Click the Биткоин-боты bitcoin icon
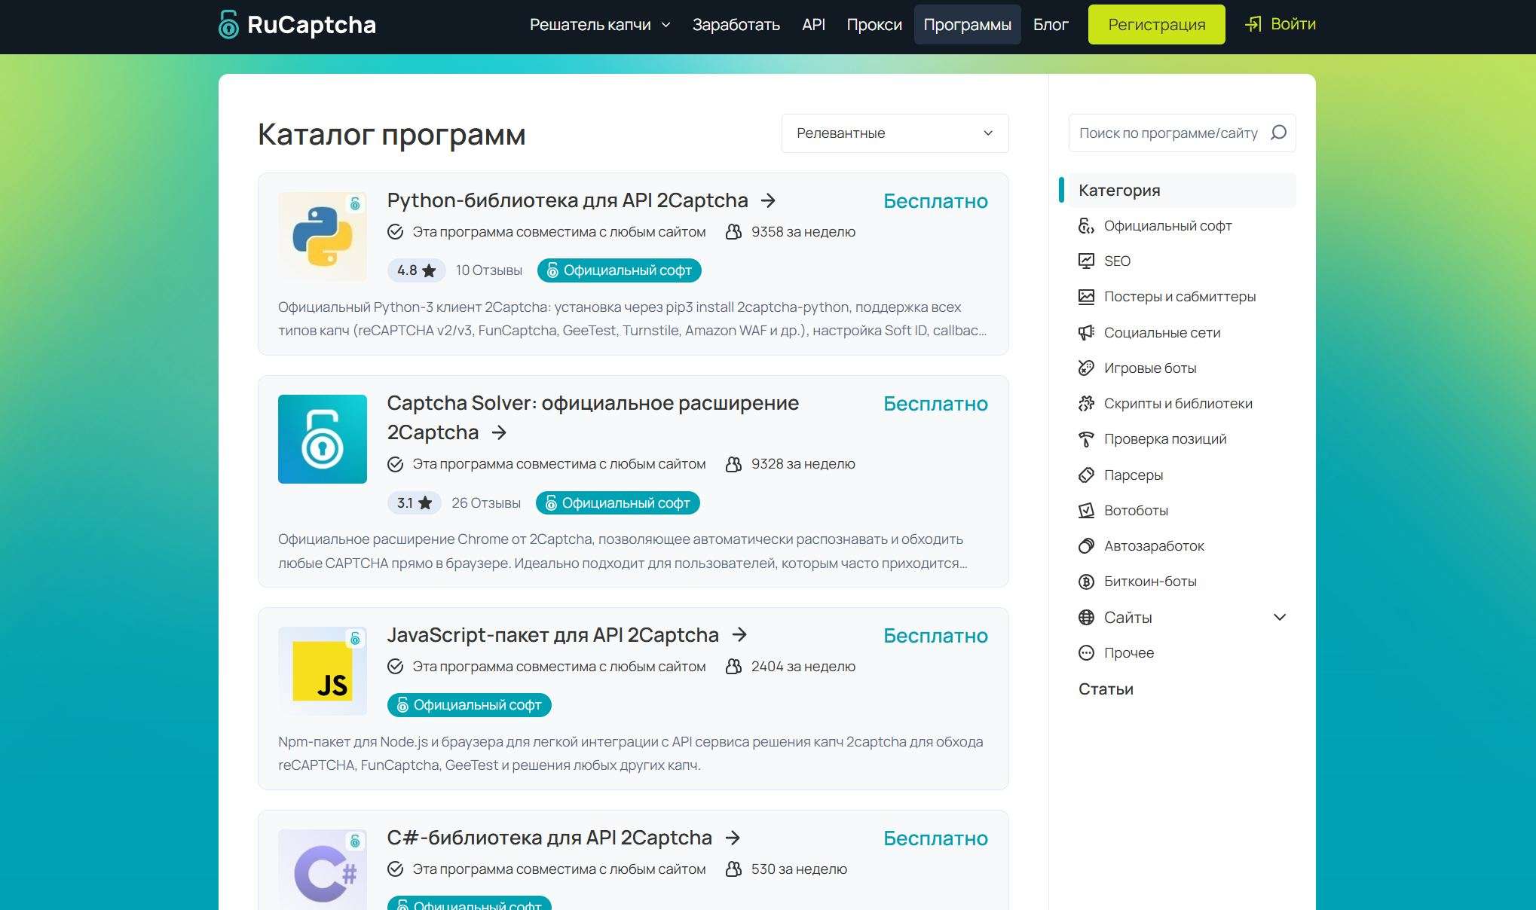 pos(1086,582)
